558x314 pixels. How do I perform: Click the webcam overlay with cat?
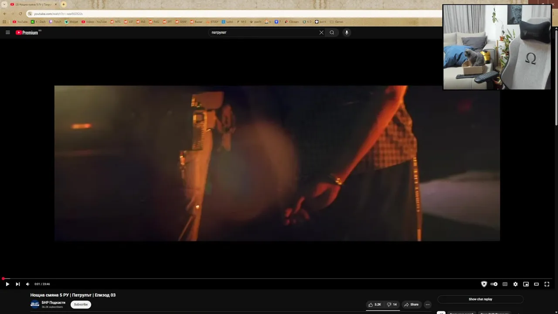[497, 47]
